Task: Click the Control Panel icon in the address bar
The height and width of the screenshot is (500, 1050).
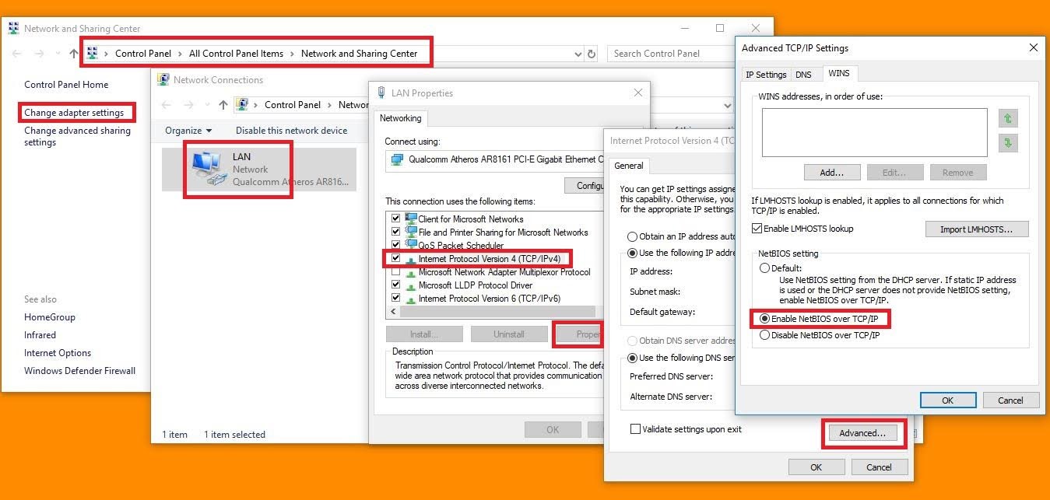Action: [93, 53]
